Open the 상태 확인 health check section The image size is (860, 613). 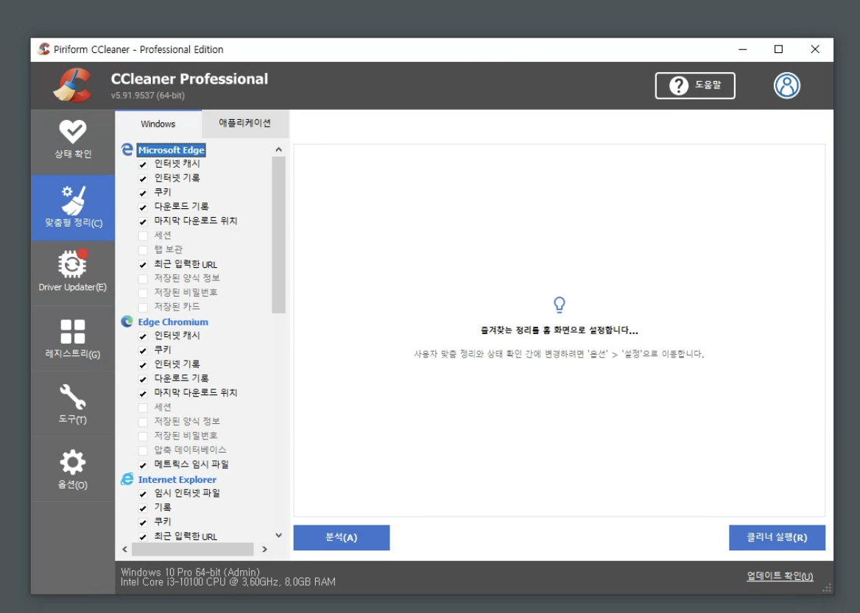point(73,141)
